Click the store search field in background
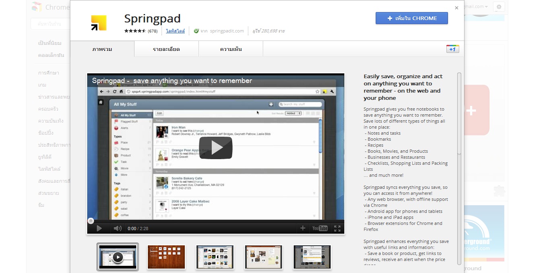 click(50, 24)
